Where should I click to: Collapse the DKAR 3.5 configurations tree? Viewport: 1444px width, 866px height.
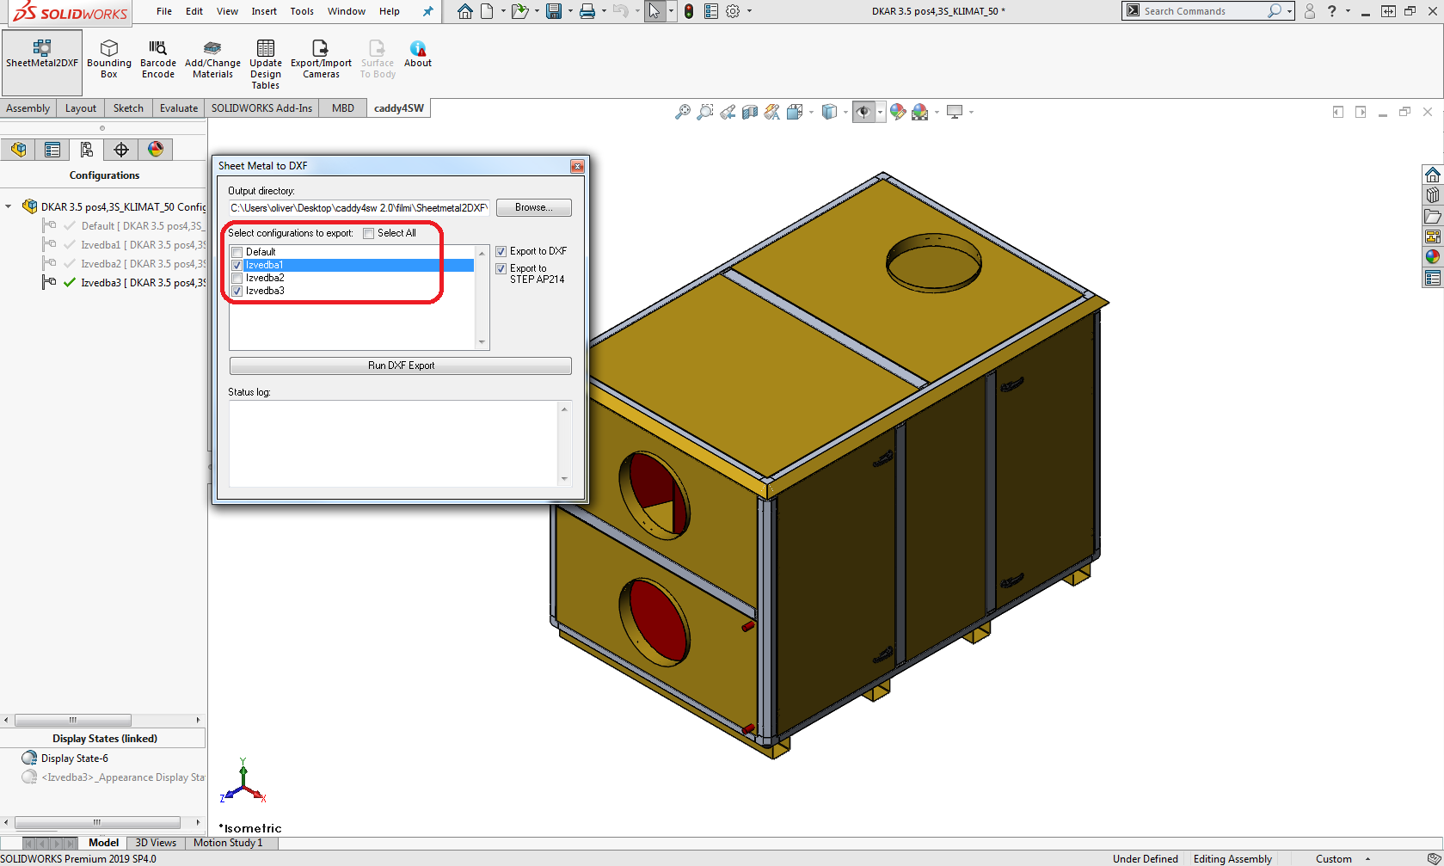click(9, 206)
